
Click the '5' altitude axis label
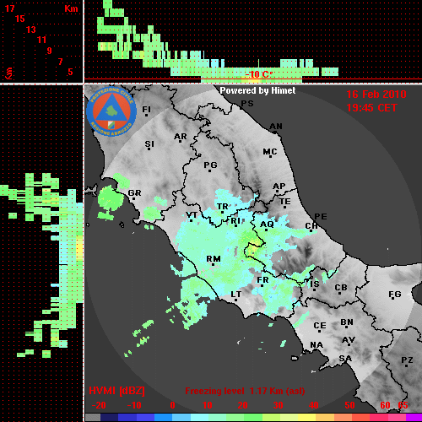pyautogui.click(x=70, y=72)
